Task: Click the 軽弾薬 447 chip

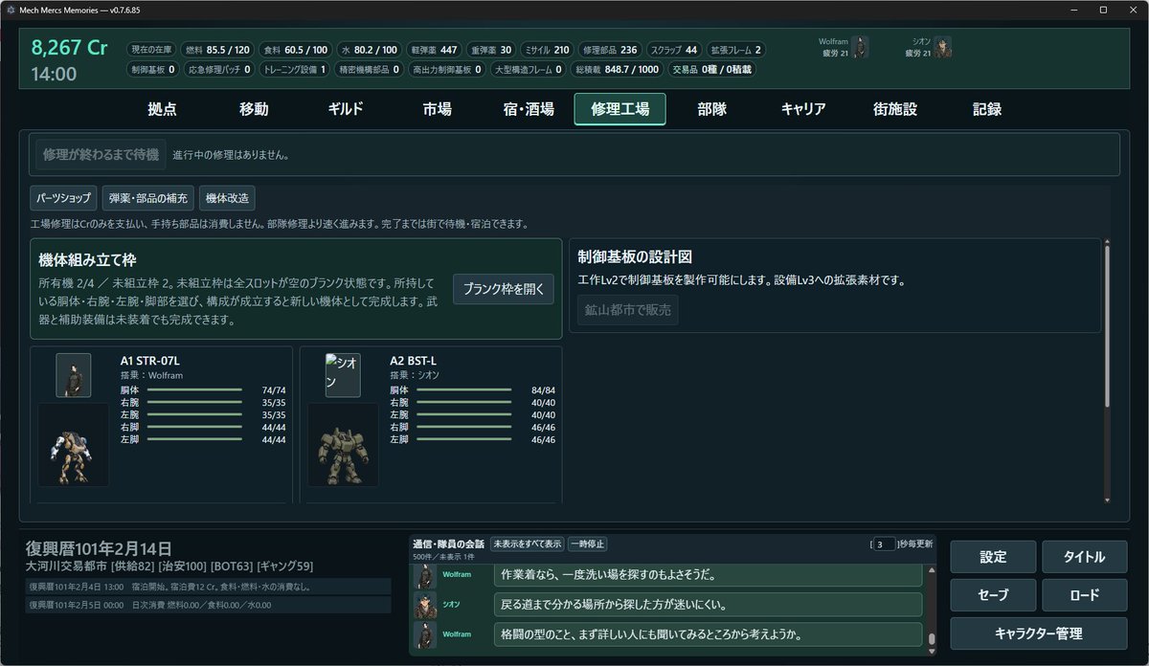Action: point(434,50)
